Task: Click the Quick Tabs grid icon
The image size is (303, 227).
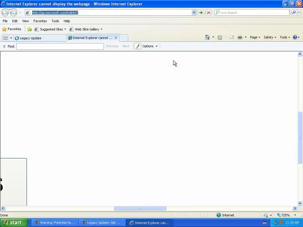Action: (x=5, y=38)
